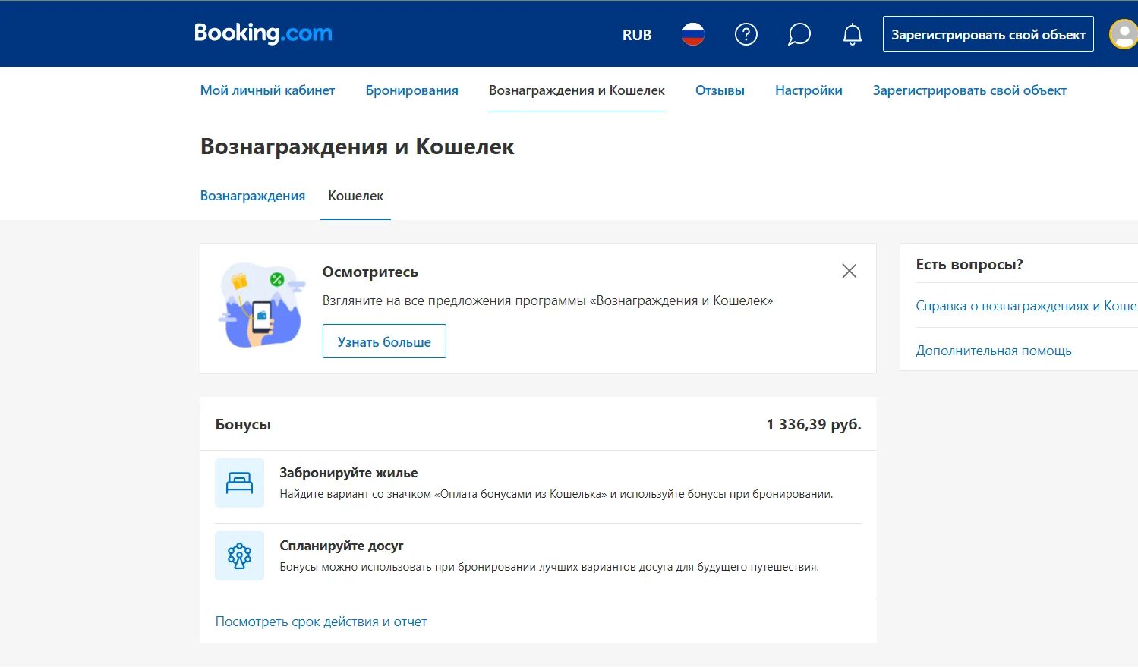Switch to the Кошелек tab
Viewport: 1138px width, 667px height.
tap(355, 196)
